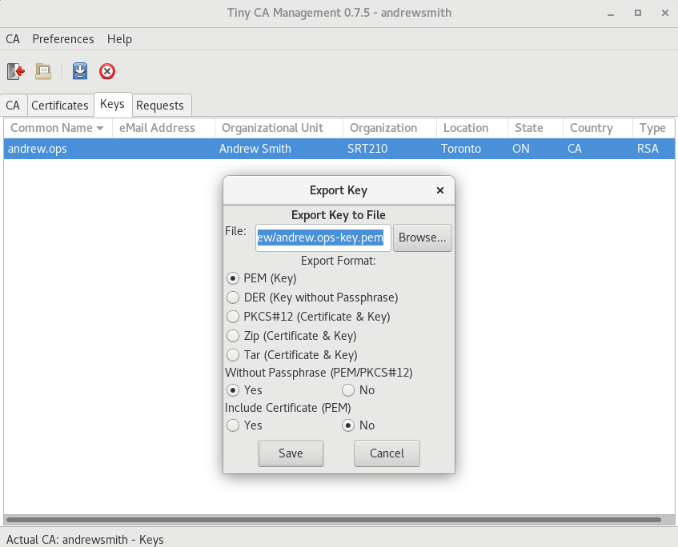Set Include Certificate to Yes
This screenshot has width=678, height=547.
[x=233, y=425]
